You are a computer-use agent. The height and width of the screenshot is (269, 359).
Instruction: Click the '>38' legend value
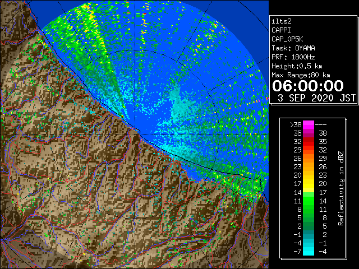[296, 125]
